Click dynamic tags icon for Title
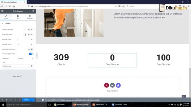 coord(32,66)
